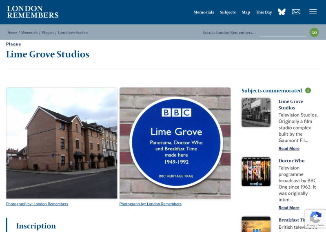This screenshot has height=232, width=326.
Task: Click Read More for Lime Grove Studios
Action: (x=289, y=148)
